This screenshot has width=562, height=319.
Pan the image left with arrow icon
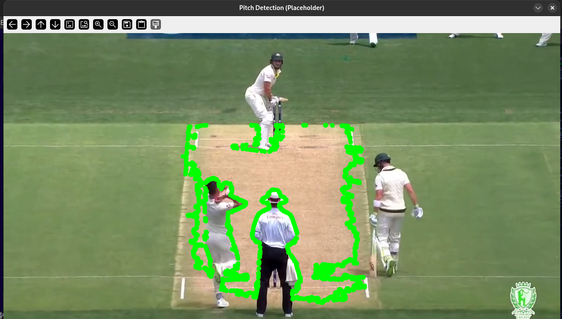[x=12, y=24]
